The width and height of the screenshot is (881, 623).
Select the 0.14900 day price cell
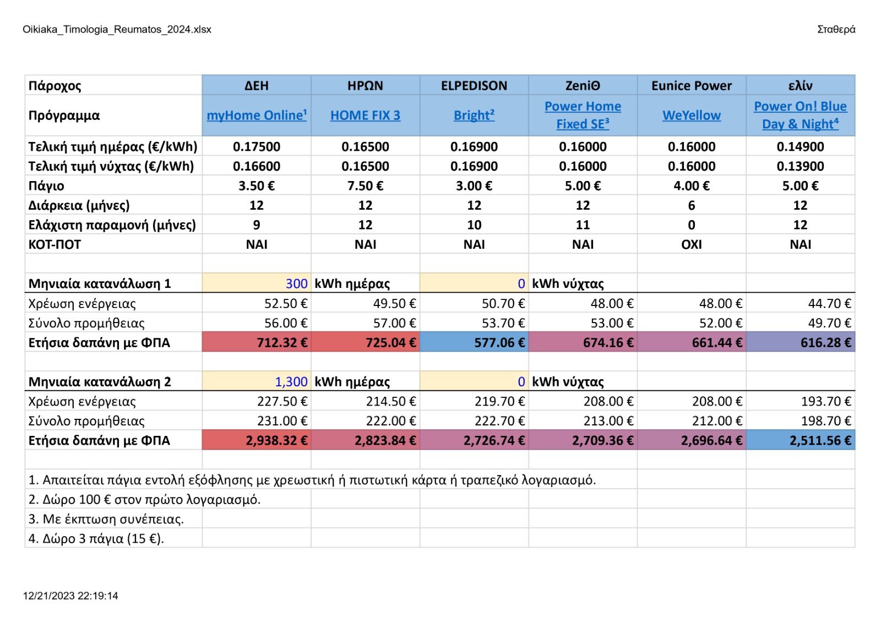[800, 146]
